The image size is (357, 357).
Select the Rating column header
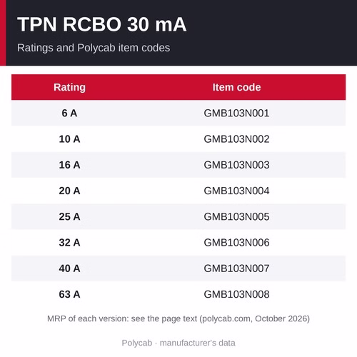pos(69,87)
